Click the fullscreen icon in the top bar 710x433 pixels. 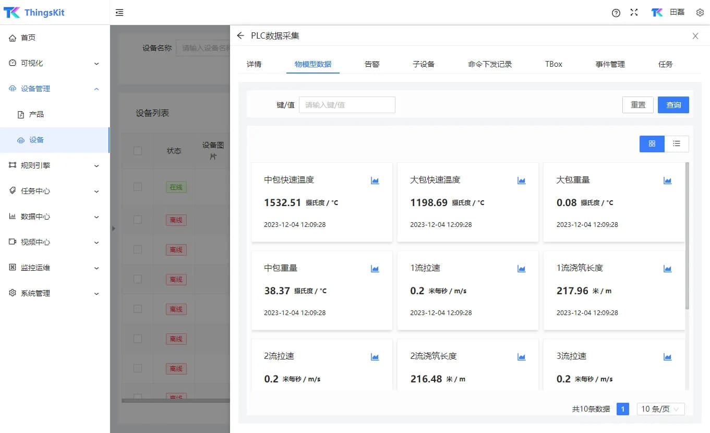pos(634,12)
